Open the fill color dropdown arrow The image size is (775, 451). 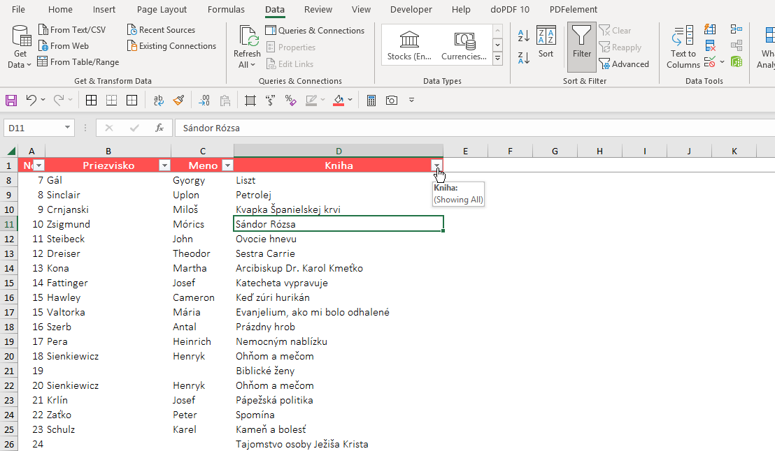coord(350,101)
